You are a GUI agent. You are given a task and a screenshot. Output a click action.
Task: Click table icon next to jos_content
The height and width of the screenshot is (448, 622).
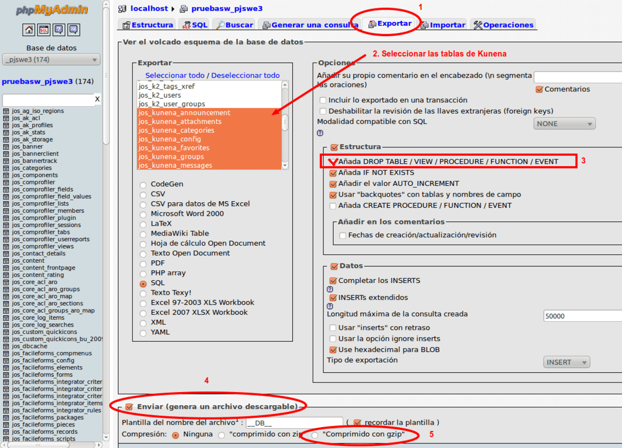[6, 261]
